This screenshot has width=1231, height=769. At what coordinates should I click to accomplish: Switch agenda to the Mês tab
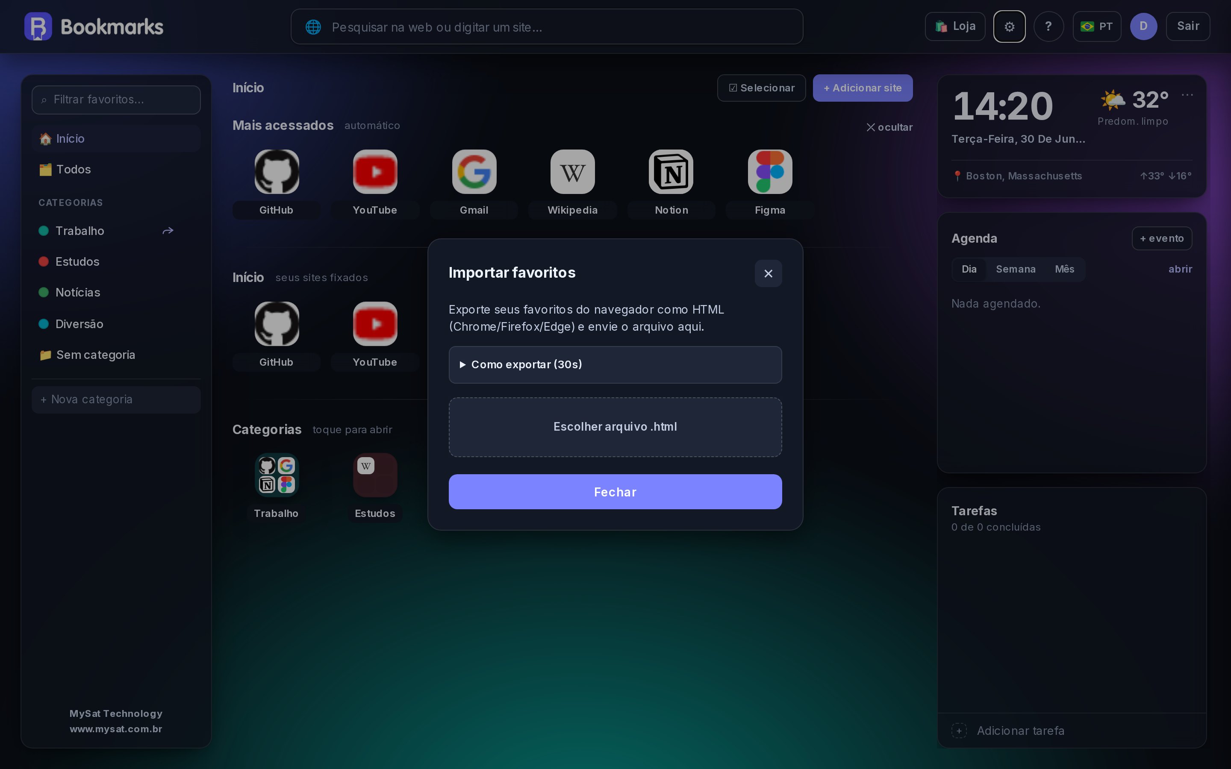(1064, 269)
